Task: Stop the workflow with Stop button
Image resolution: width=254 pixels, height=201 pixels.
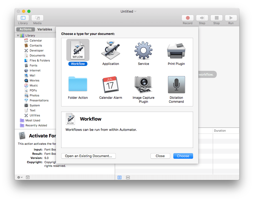Action: [216, 18]
